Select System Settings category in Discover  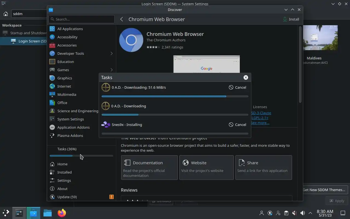tap(73, 119)
